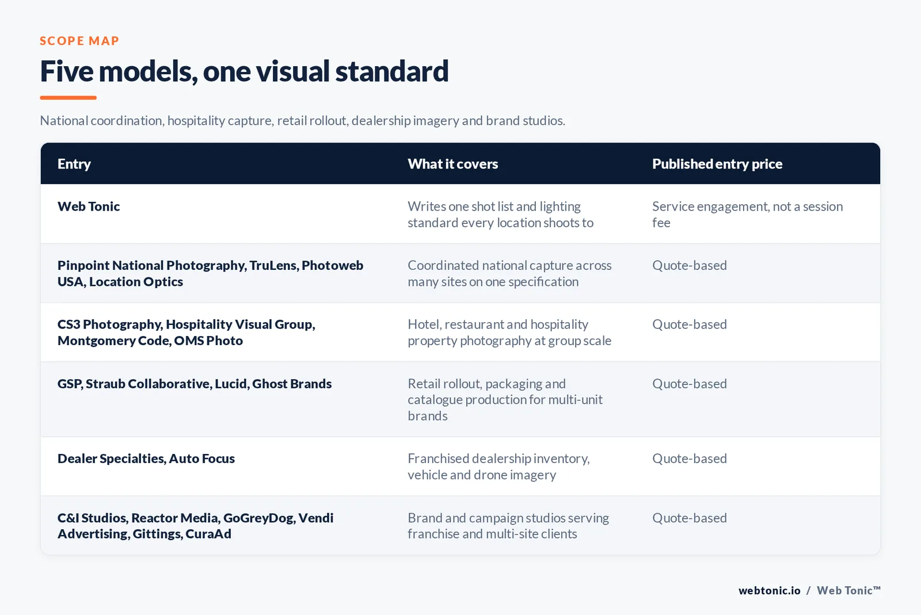Viewport: 921px width, 615px height.
Task: Click "Coordinated national capture across many sites" cell
Action: pos(509,273)
